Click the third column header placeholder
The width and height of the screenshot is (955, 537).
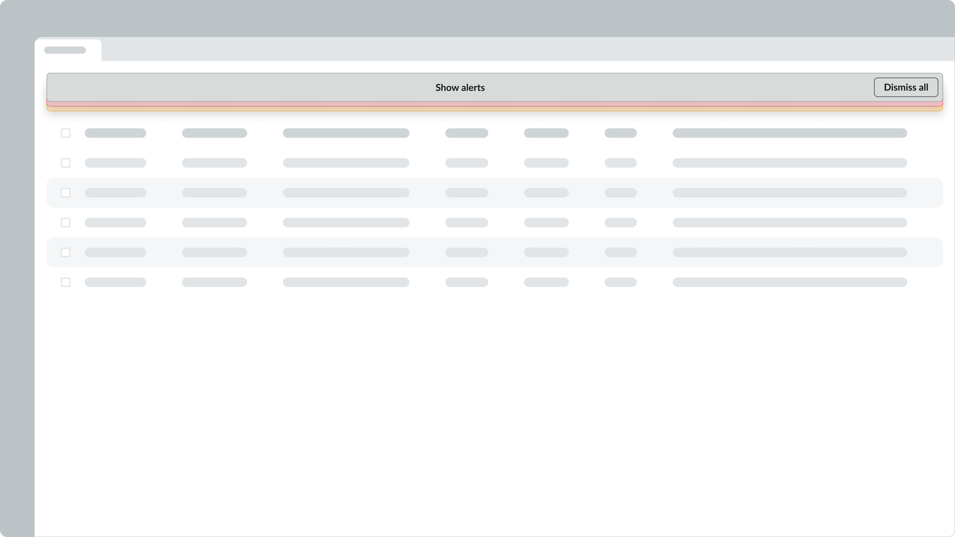coord(346,133)
